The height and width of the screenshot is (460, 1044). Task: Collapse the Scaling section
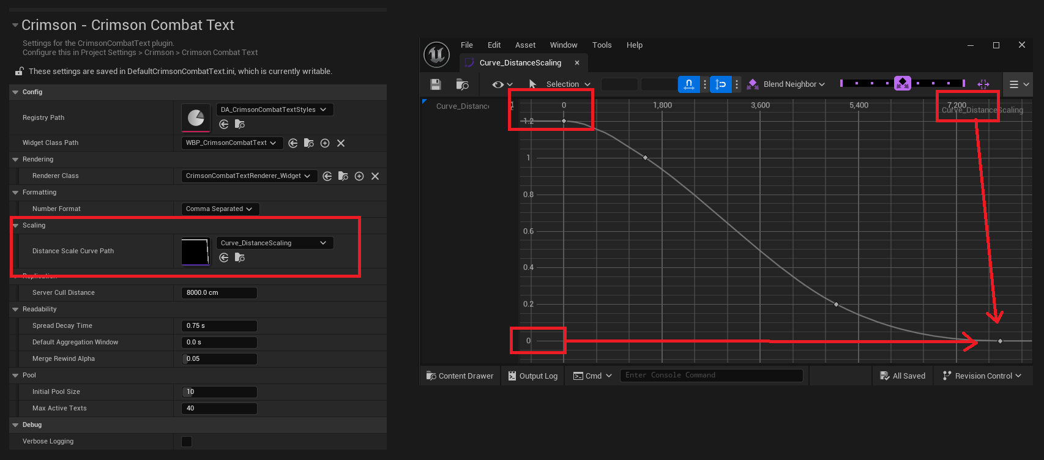(x=15, y=226)
